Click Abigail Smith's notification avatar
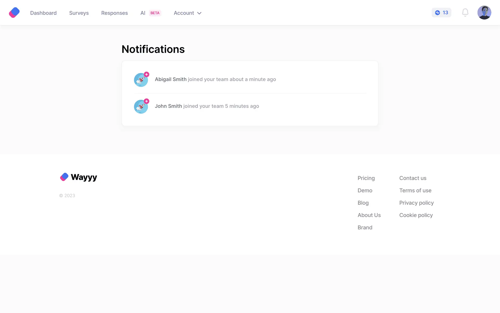 pyautogui.click(x=141, y=80)
